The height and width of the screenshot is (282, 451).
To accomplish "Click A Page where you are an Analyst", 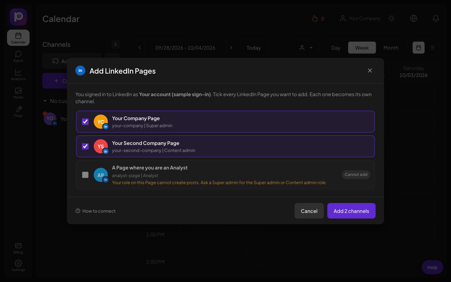I will [x=150, y=168].
